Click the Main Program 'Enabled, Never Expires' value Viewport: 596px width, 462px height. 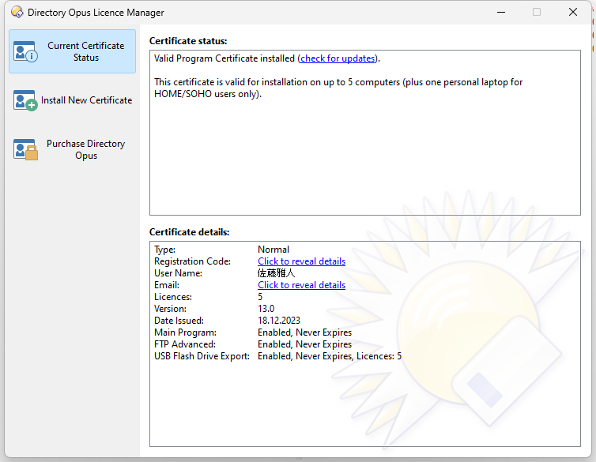pyautogui.click(x=304, y=332)
